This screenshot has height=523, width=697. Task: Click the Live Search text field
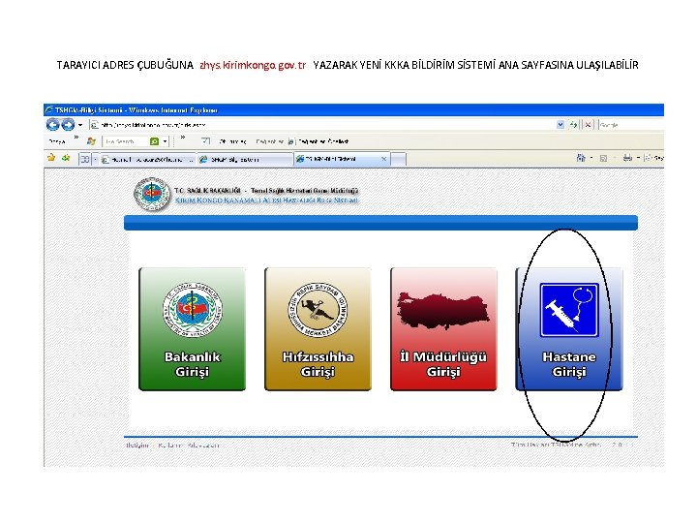tap(125, 141)
